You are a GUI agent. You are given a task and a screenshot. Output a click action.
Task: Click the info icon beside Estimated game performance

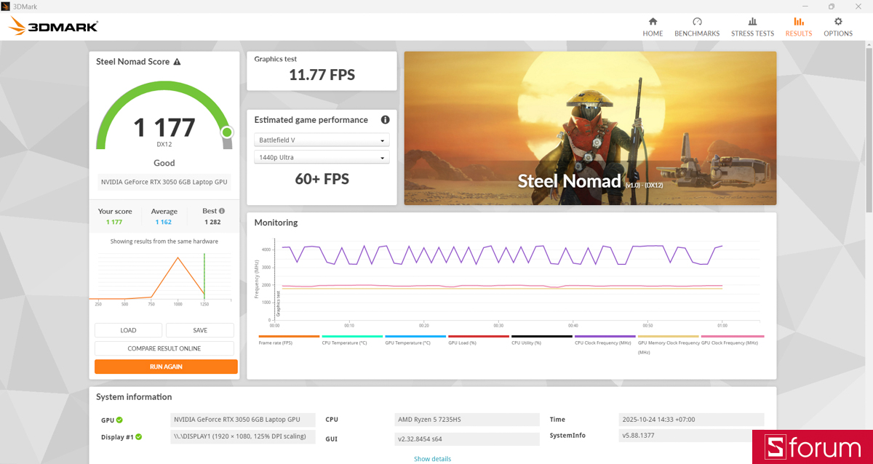385,120
